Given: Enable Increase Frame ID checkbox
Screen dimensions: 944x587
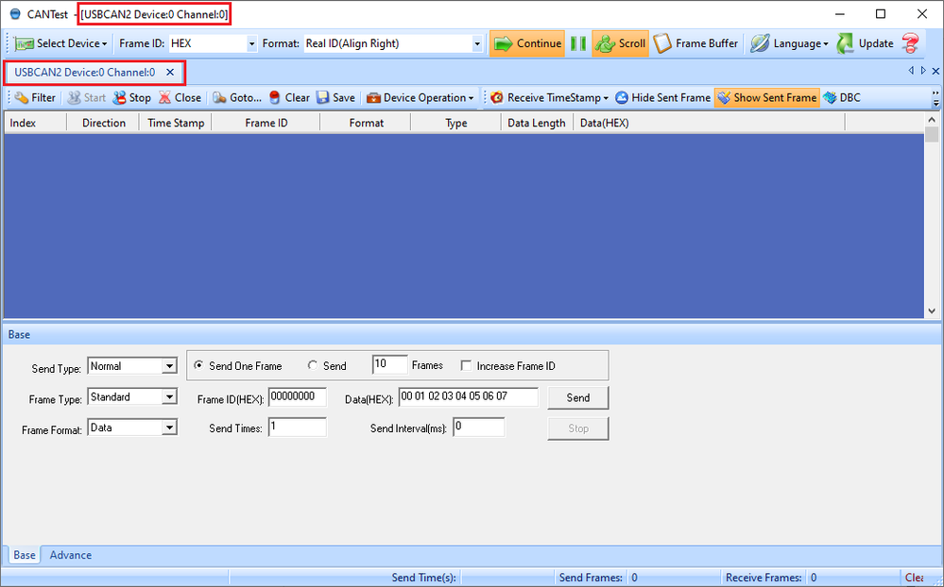Looking at the screenshot, I should tap(465, 365).
